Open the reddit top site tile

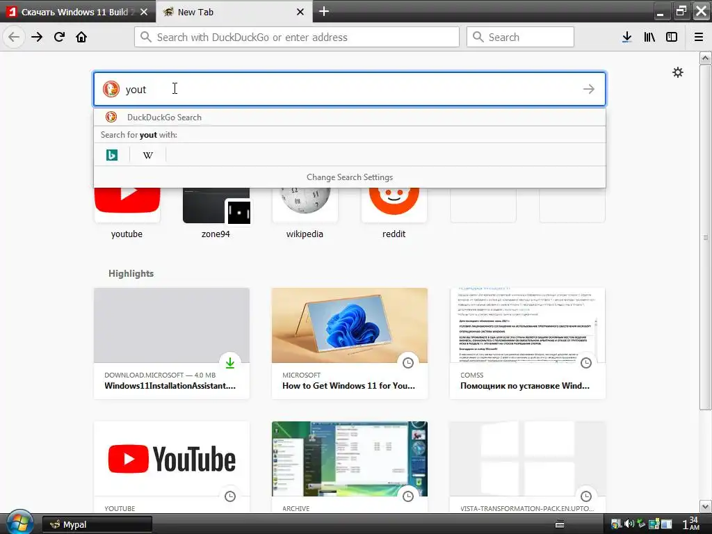click(x=394, y=213)
